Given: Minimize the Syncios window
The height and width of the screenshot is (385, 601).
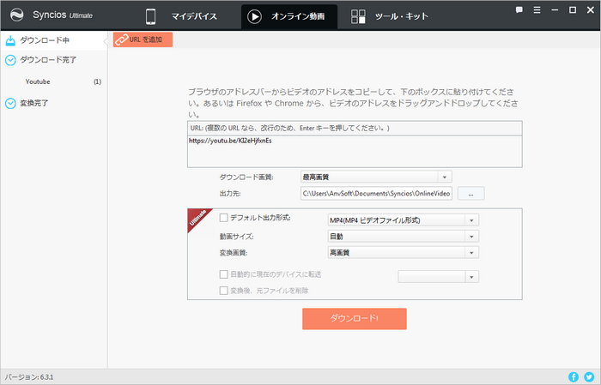Looking at the screenshot, I should click(x=555, y=10).
